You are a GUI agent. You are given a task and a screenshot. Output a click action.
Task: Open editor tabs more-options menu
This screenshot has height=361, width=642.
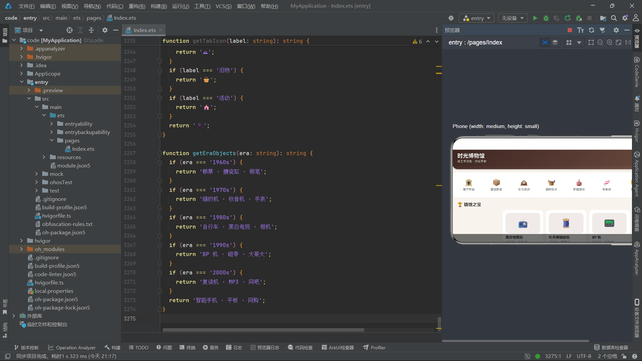(x=437, y=30)
